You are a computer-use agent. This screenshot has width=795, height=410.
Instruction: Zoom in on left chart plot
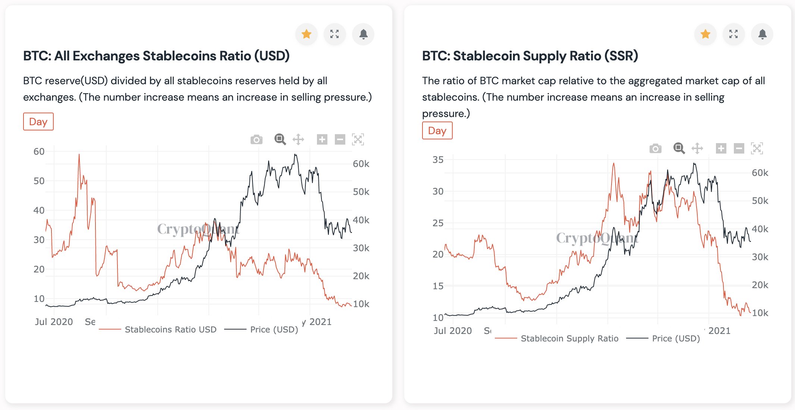(x=322, y=139)
